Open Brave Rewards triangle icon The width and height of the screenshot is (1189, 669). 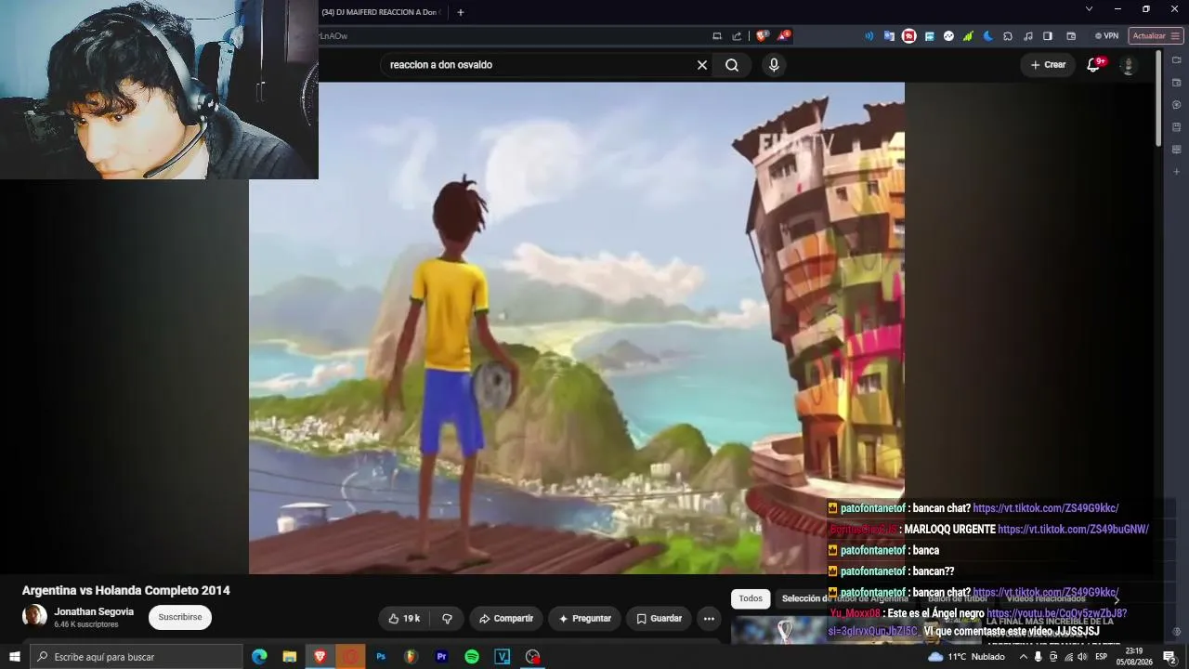[785, 36]
